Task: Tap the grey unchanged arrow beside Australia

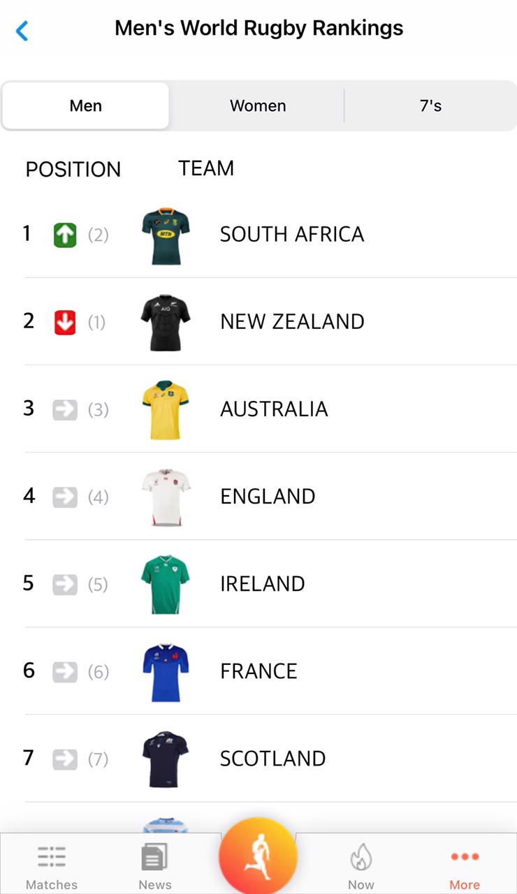Action: tap(65, 410)
